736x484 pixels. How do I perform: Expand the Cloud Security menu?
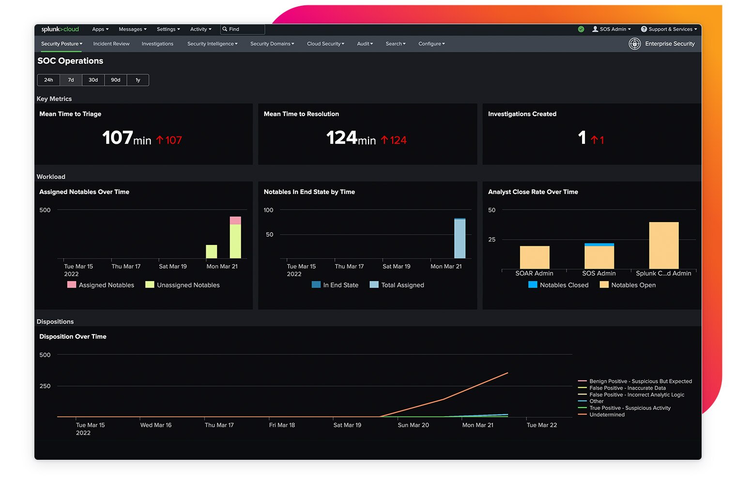point(325,44)
